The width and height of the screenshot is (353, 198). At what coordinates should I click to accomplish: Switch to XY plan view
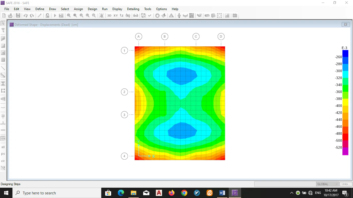pyautogui.click(x=116, y=15)
